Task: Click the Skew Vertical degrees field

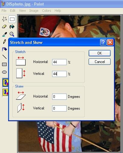Action: [59, 108]
